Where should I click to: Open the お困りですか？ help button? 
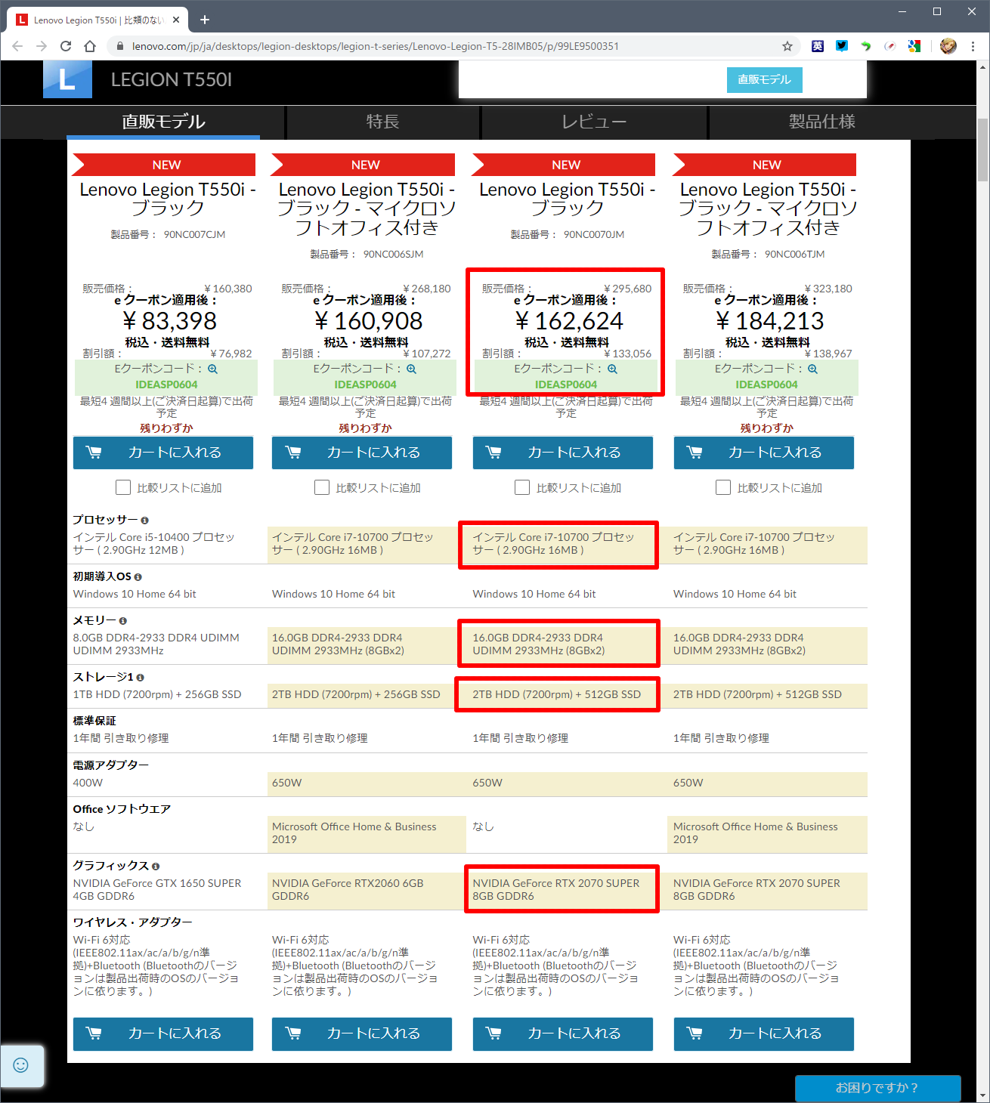(x=877, y=1088)
